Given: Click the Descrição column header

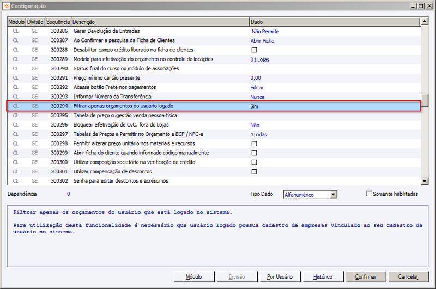Looking at the screenshot, I should click(x=160, y=22).
